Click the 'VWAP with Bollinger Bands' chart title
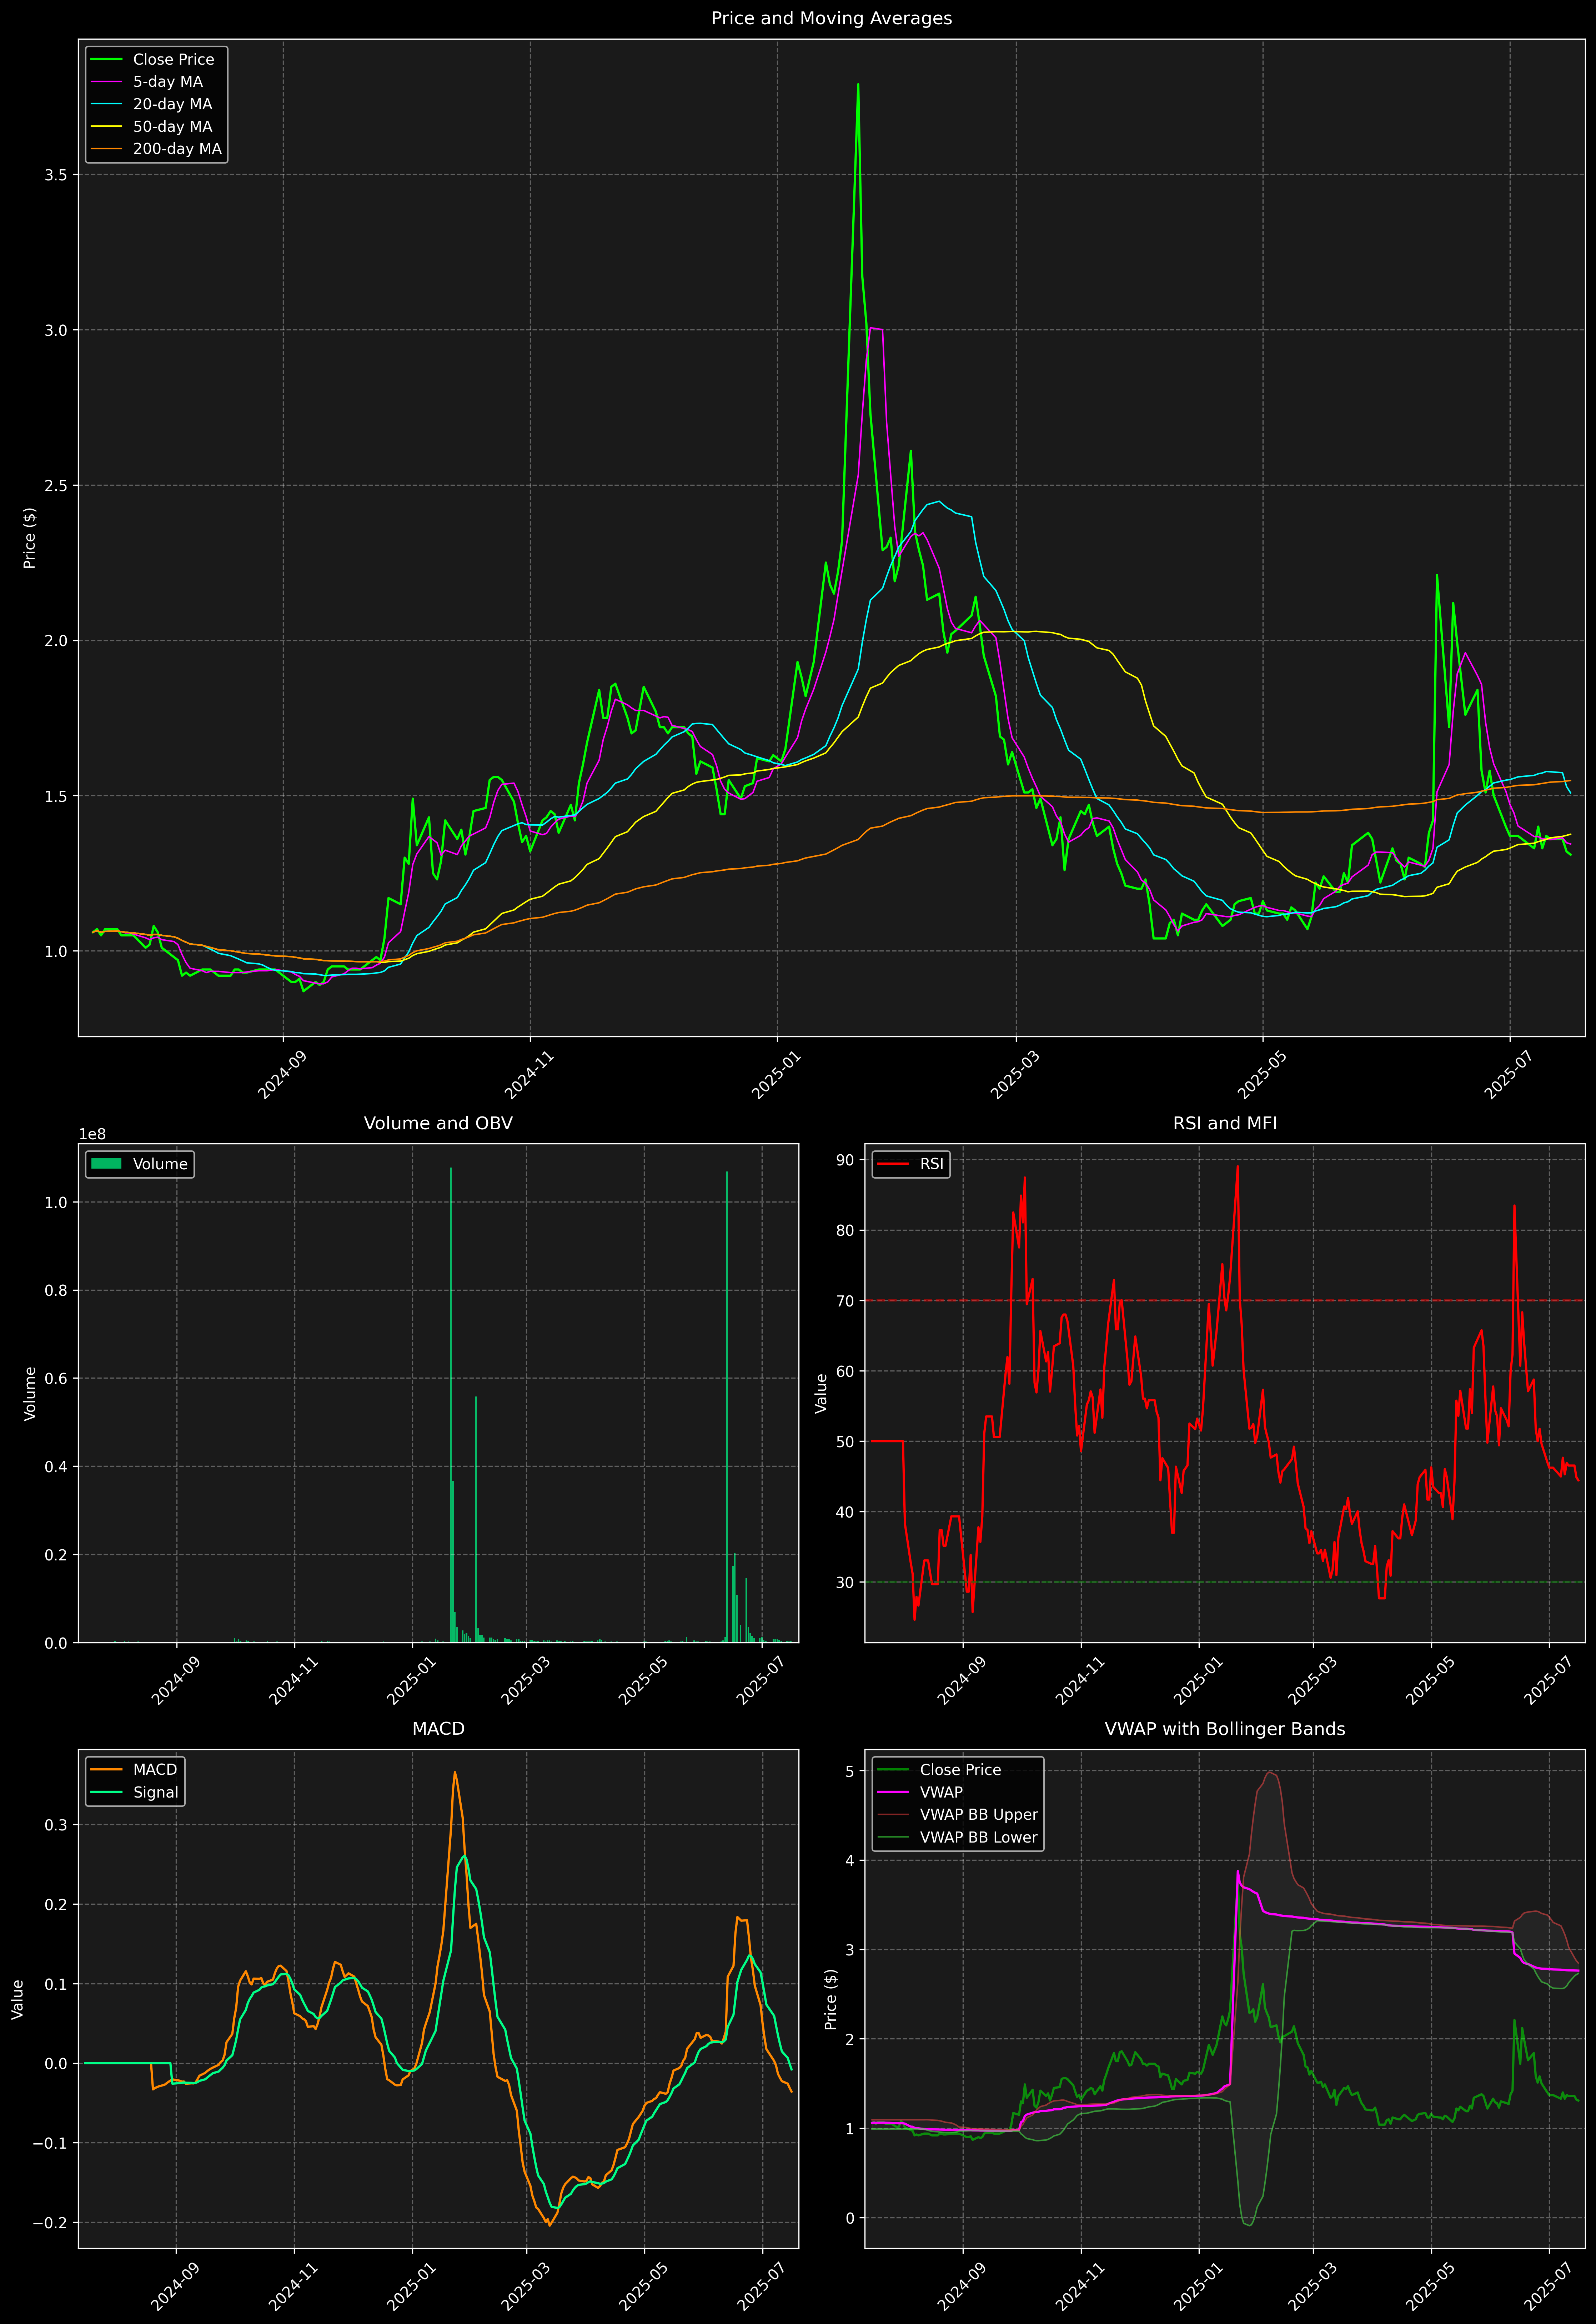1596x2324 pixels. (x=1225, y=1729)
